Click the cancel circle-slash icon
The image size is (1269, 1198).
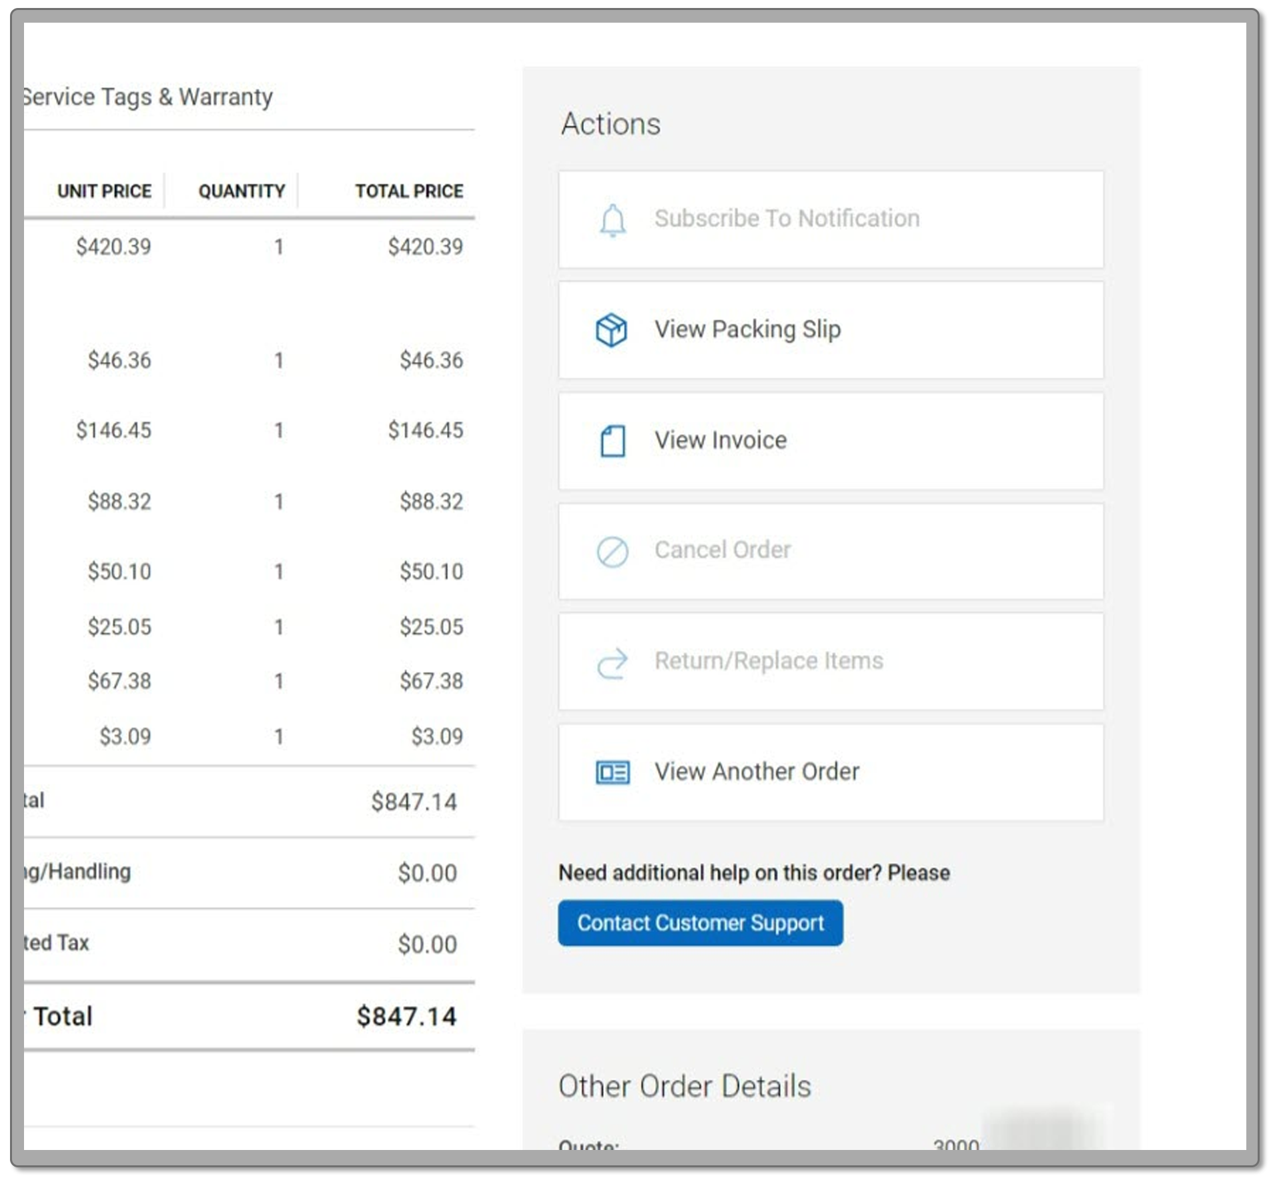tap(612, 551)
